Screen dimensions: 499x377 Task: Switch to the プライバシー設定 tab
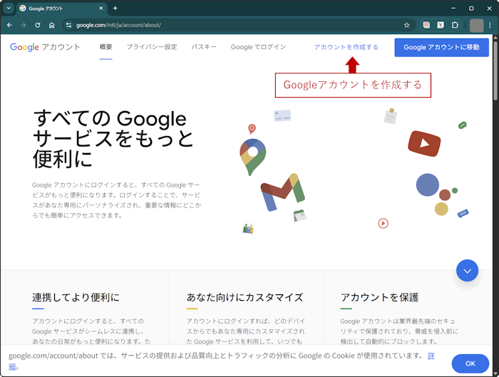[151, 47]
